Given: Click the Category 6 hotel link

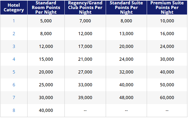Looking at the screenshot, I should click(x=14, y=85).
